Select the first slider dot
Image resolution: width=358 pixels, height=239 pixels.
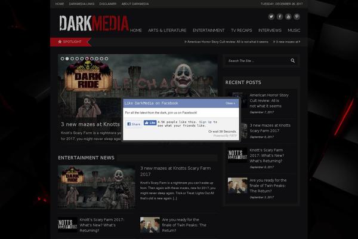62,59
